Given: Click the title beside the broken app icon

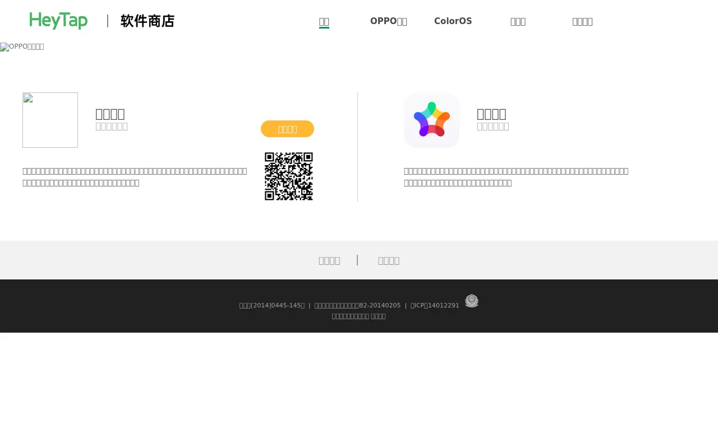Looking at the screenshot, I should pos(110,114).
